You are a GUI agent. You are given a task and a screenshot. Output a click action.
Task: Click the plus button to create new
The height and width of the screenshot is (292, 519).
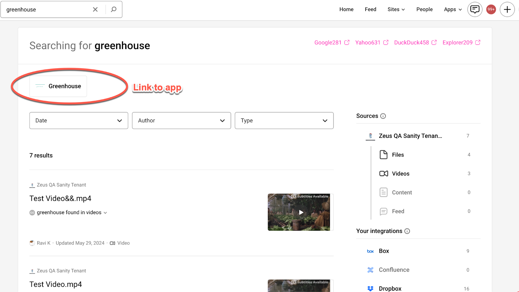(x=507, y=9)
